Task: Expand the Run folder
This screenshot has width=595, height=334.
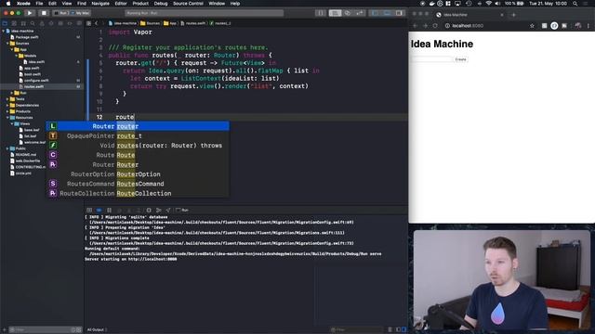Action: [x=12, y=93]
